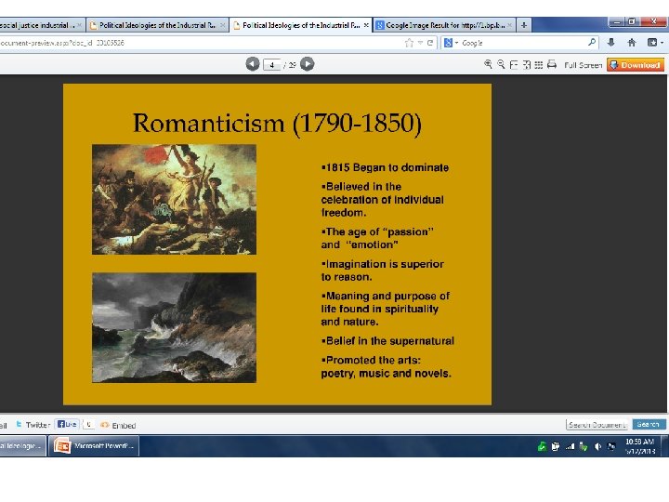Click the network signal tray icon
669x502 pixels.
(x=570, y=446)
